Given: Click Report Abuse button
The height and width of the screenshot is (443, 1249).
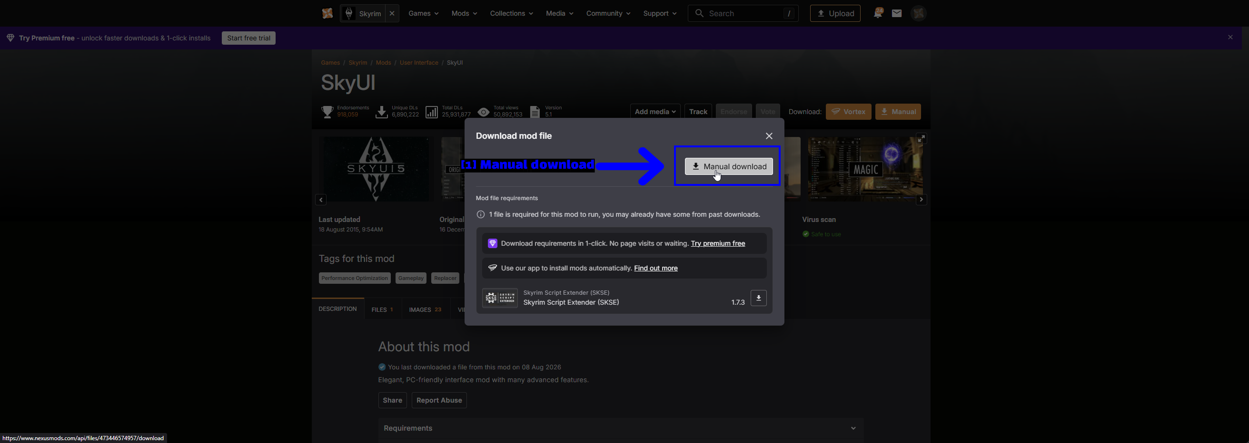Looking at the screenshot, I should point(439,400).
